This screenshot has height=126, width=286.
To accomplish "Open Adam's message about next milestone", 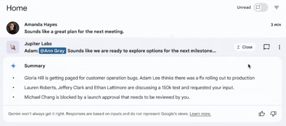I will pyautogui.click(x=120, y=51).
